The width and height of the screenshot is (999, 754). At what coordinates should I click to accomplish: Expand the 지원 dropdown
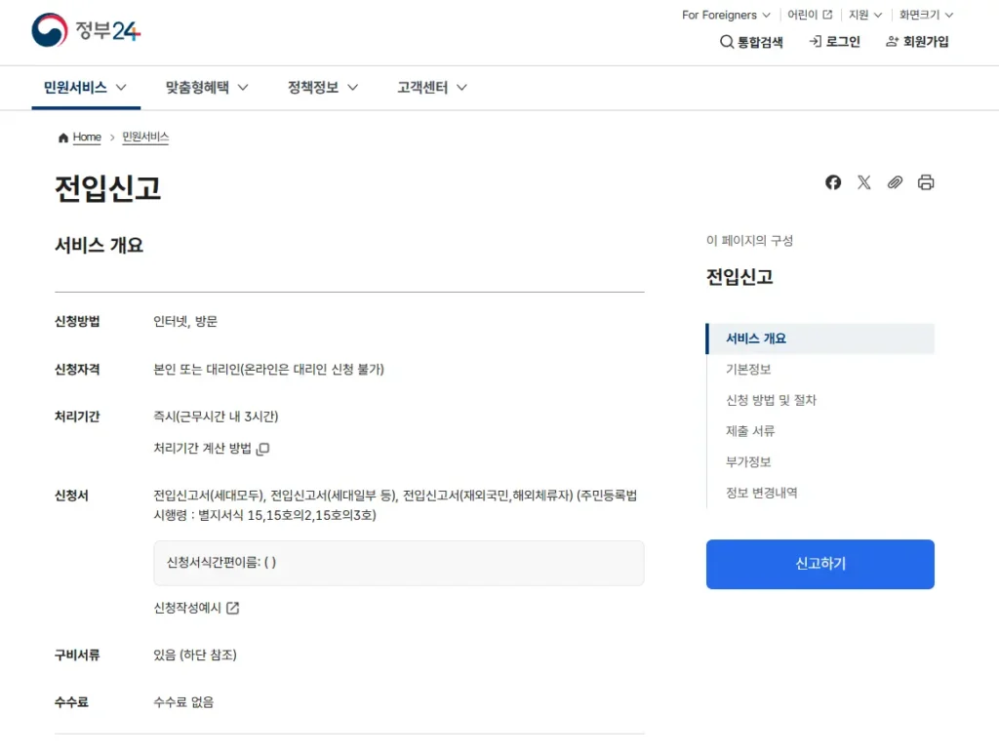(x=863, y=15)
